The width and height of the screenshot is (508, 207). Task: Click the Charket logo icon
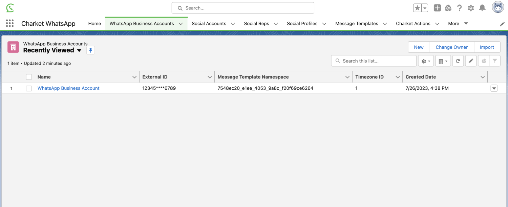point(10,8)
